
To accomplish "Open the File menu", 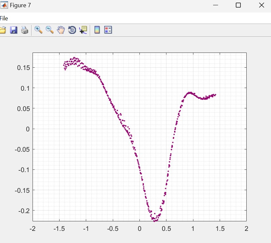I will [4, 18].
